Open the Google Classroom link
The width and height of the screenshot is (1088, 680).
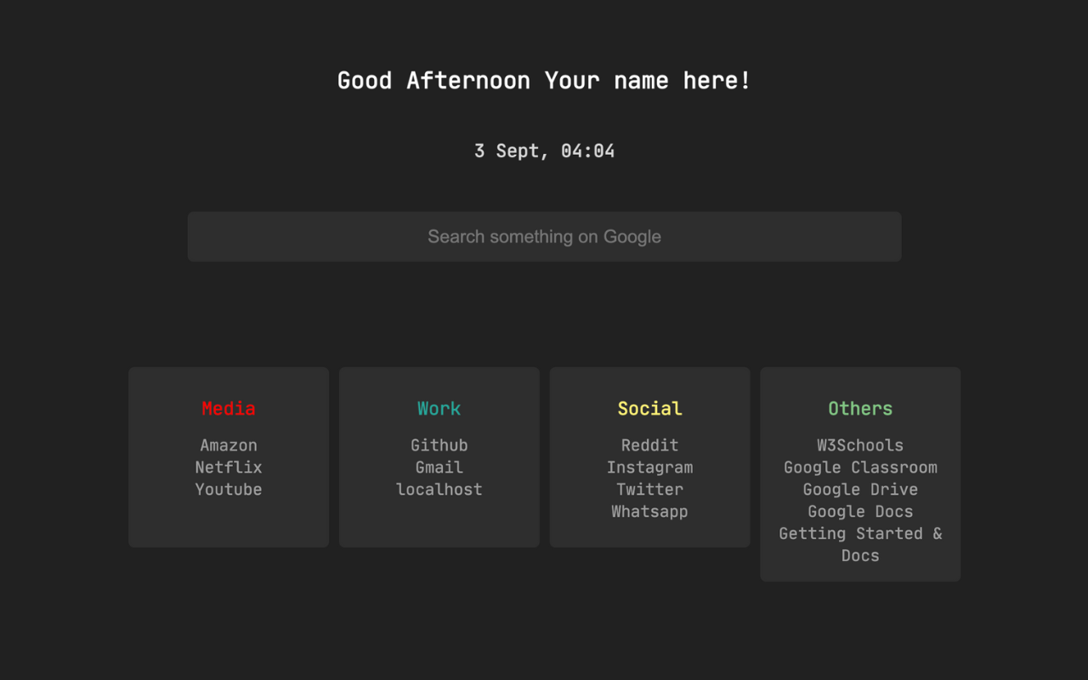click(860, 467)
